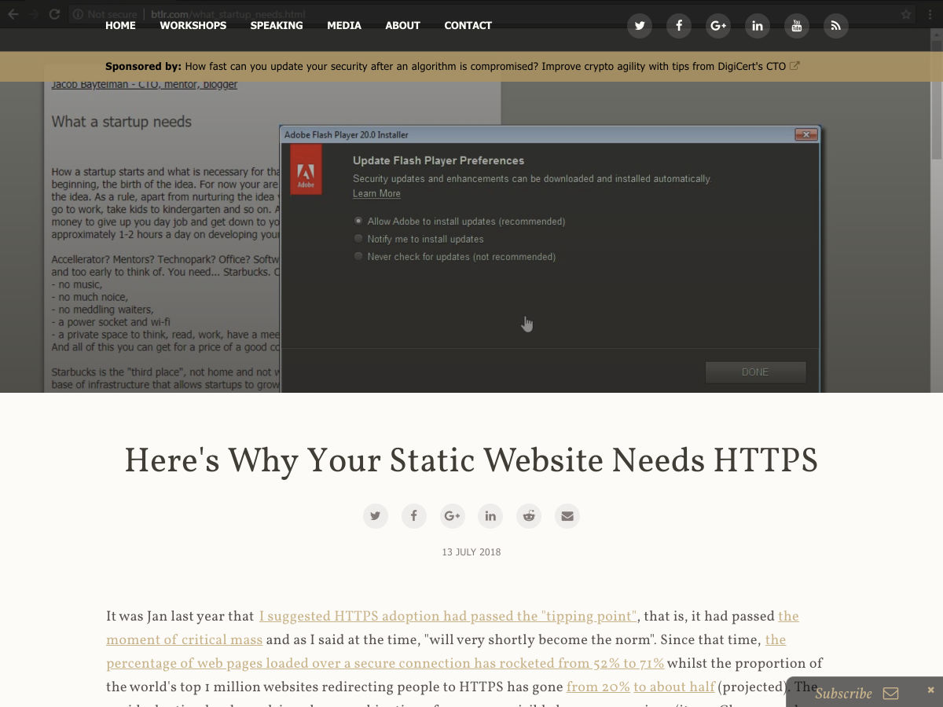
Task: Open the Twitter profile icon in header
Action: [x=640, y=26]
